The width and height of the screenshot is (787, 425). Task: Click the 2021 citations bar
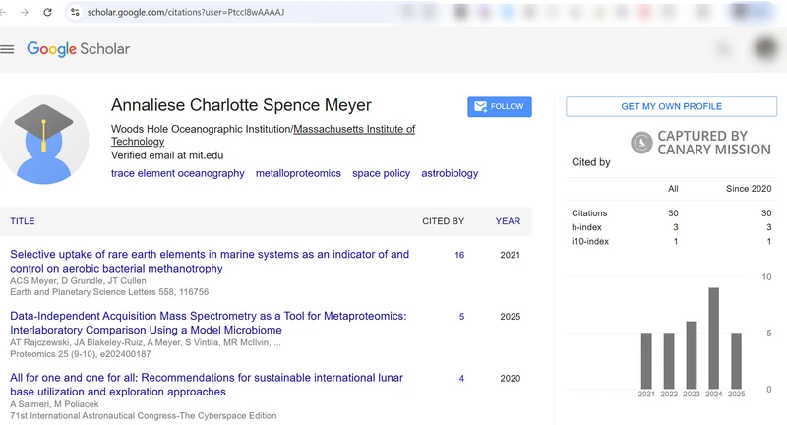pyautogui.click(x=646, y=361)
